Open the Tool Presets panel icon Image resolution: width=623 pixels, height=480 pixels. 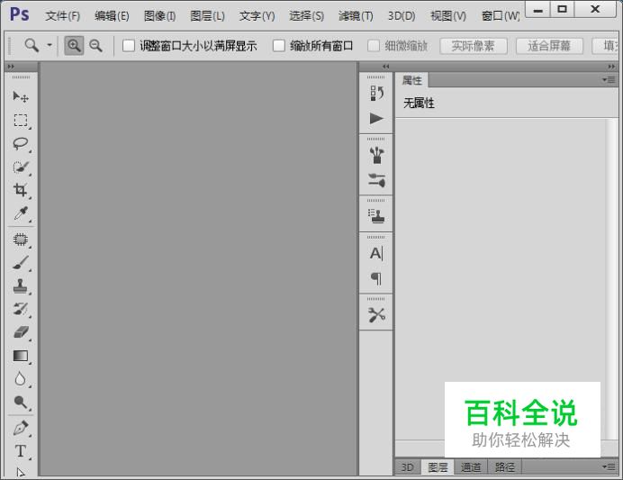tap(376, 315)
